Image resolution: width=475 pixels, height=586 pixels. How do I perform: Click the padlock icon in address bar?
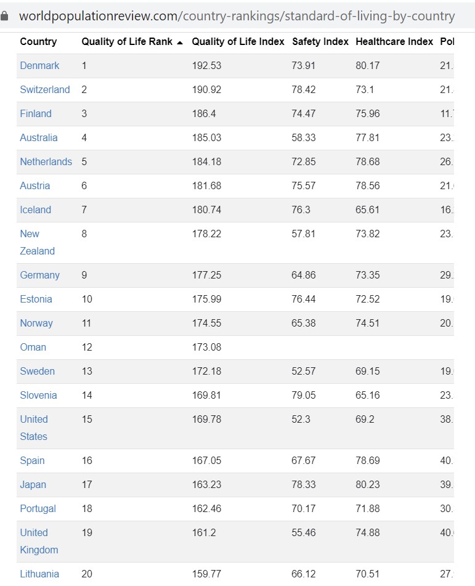[4, 16]
